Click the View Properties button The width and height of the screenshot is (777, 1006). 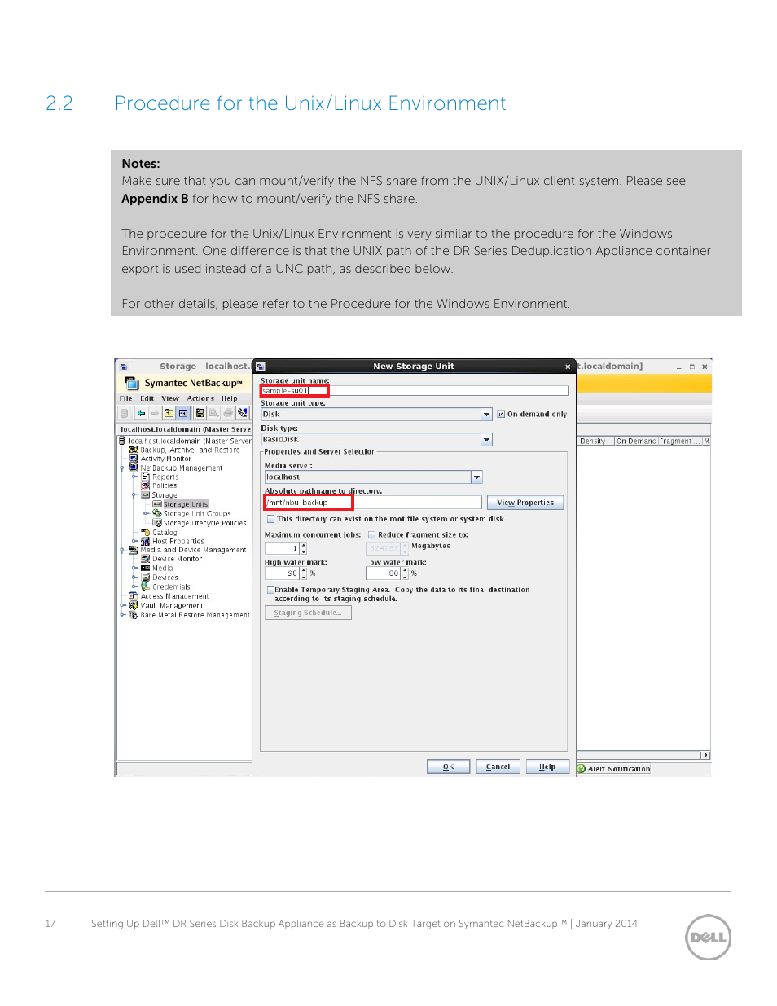(525, 503)
